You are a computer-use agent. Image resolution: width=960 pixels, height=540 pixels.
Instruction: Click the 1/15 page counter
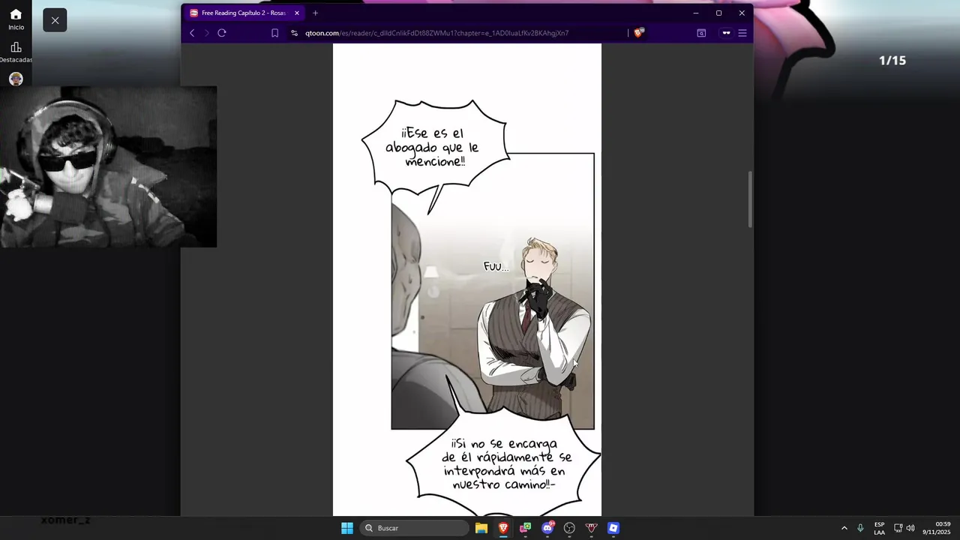click(892, 61)
